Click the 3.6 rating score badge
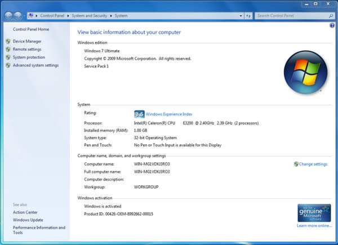This screenshot has height=245, width=338. [139, 114]
